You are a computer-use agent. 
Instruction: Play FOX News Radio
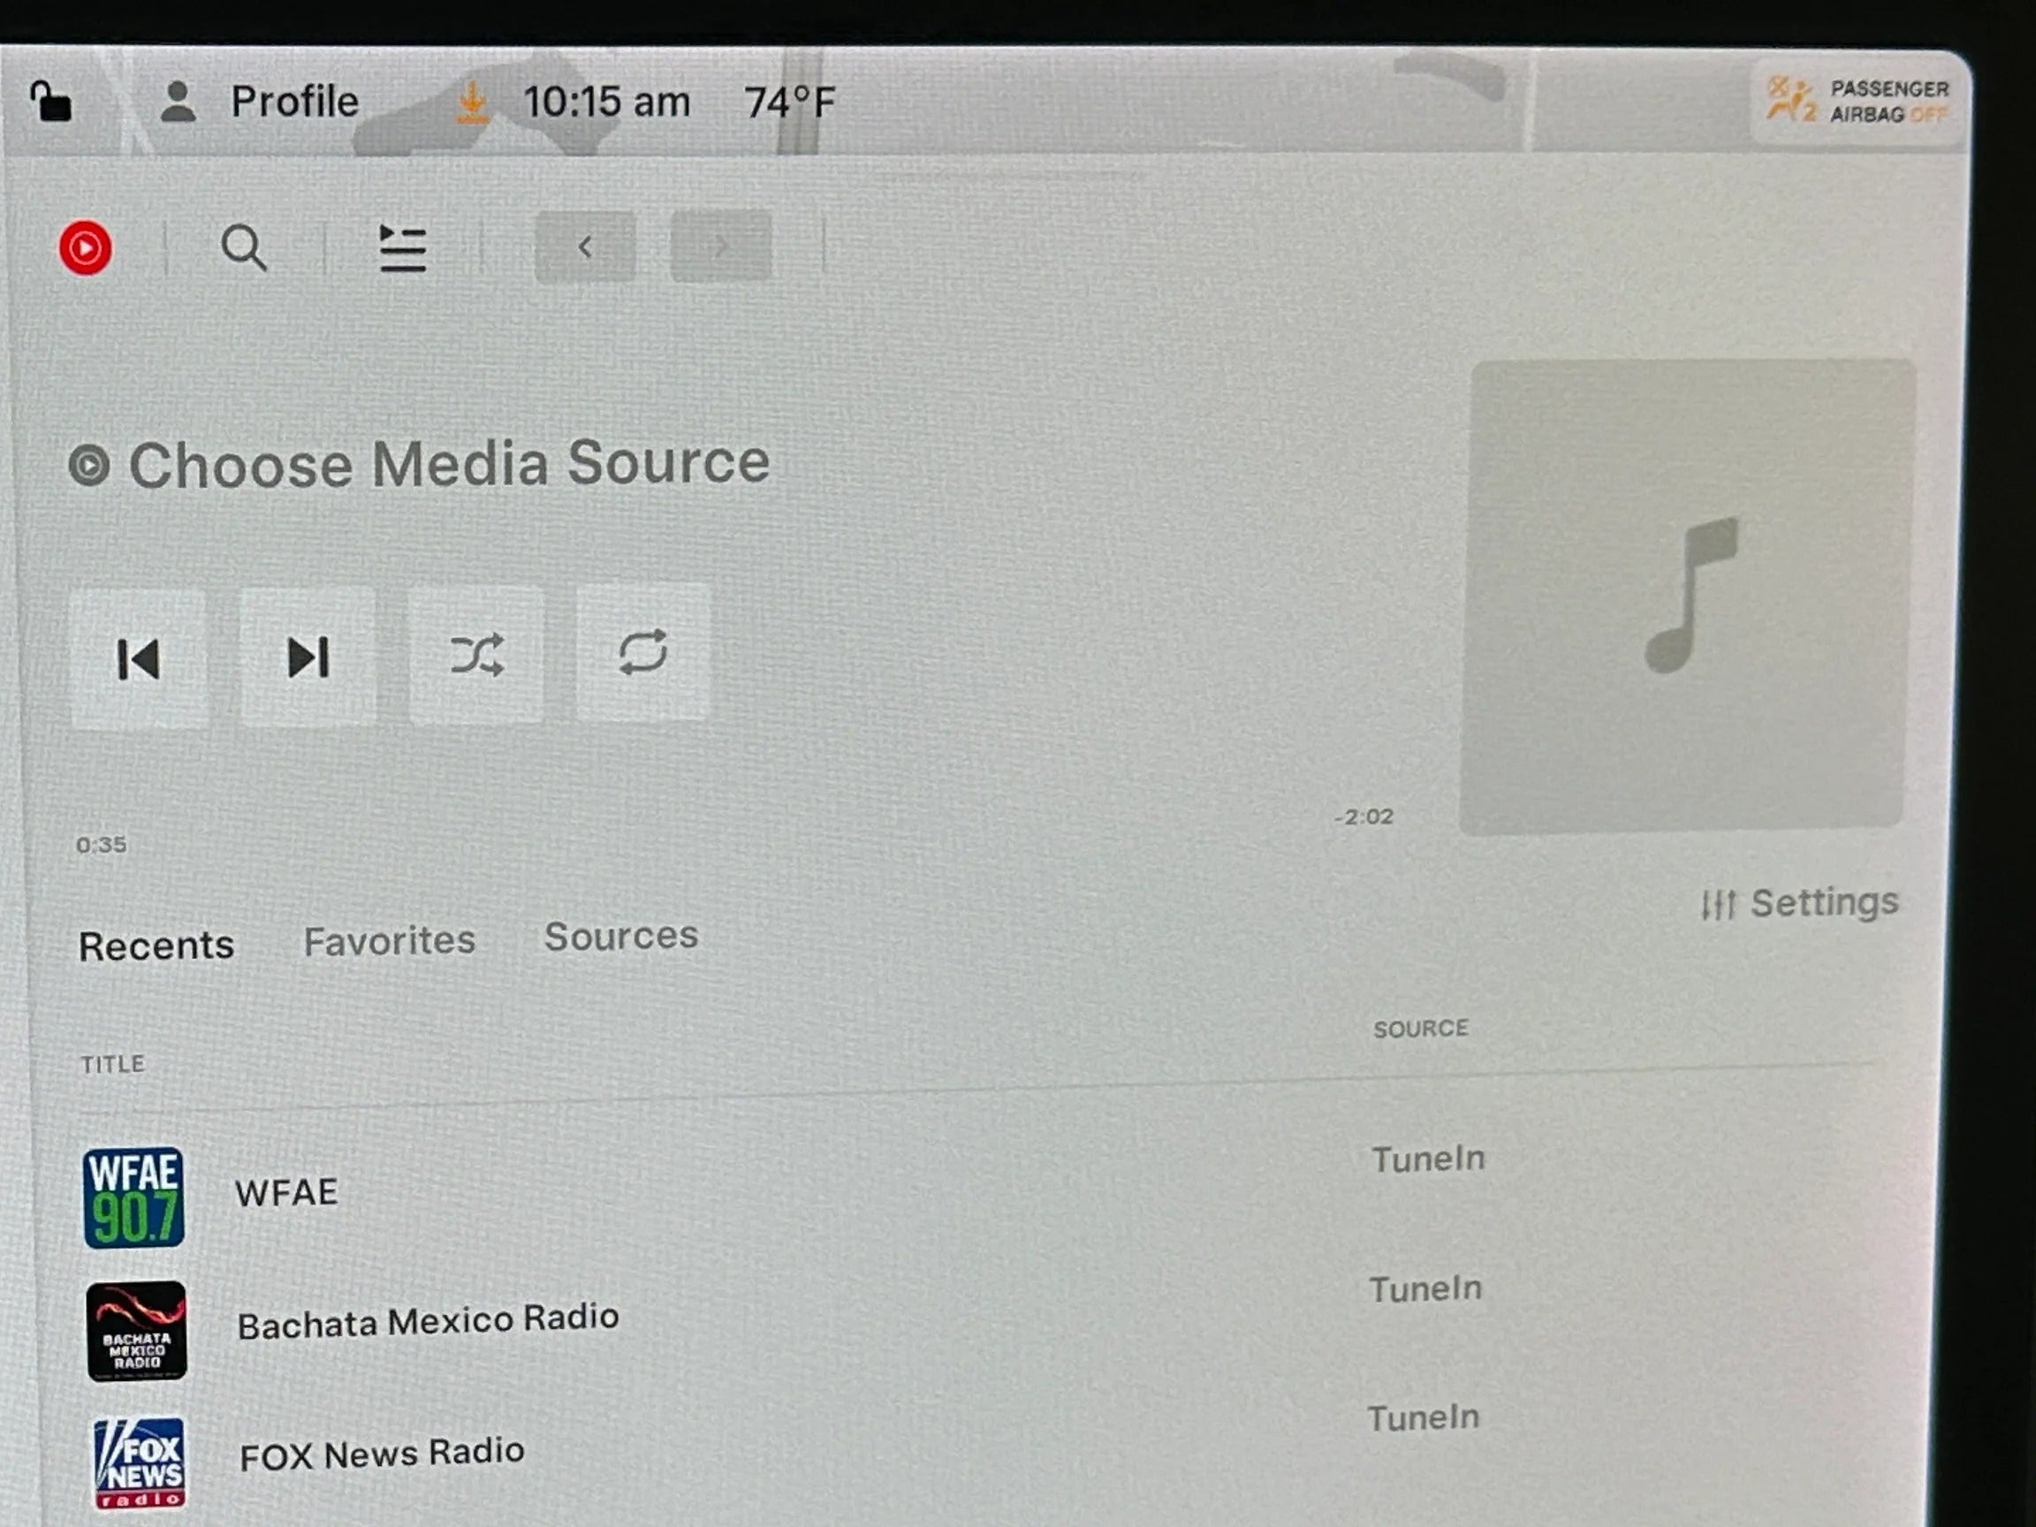(x=382, y=1454)
